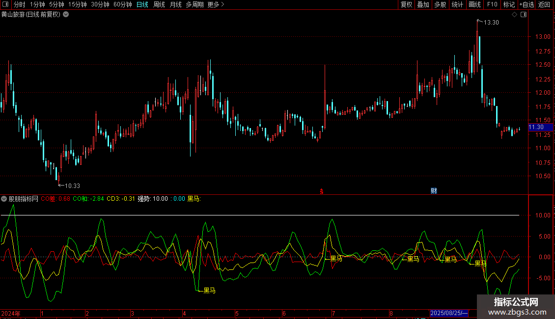Click the blue 财 financial marker
555x319 pixels.
pos(434,191)
